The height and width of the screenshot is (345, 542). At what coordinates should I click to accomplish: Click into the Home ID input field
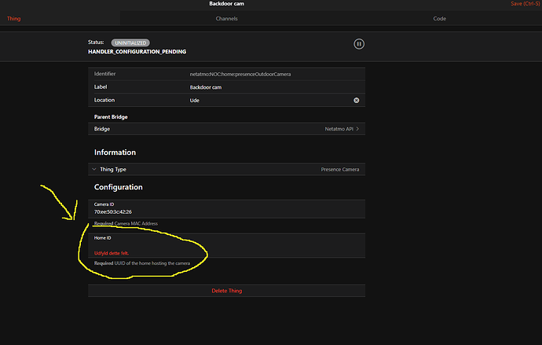tap(226, 245)
